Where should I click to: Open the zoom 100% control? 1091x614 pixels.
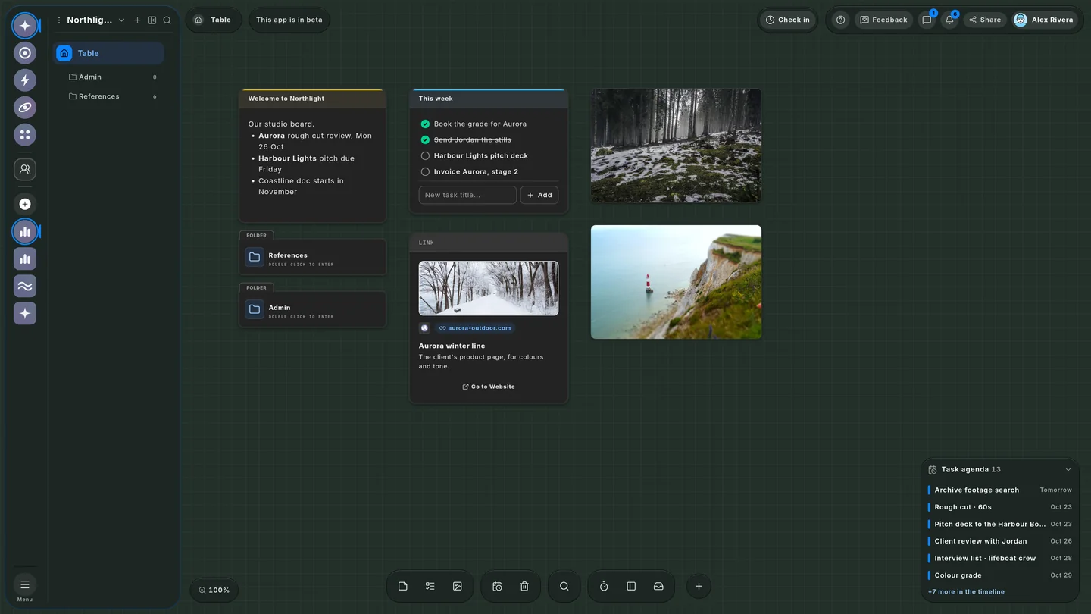pyautogui.click(x=214, y=590)
